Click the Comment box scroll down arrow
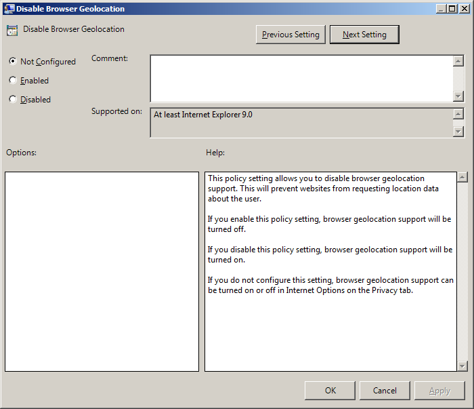The width and height of the screenshot is (474, 409). 458,96
